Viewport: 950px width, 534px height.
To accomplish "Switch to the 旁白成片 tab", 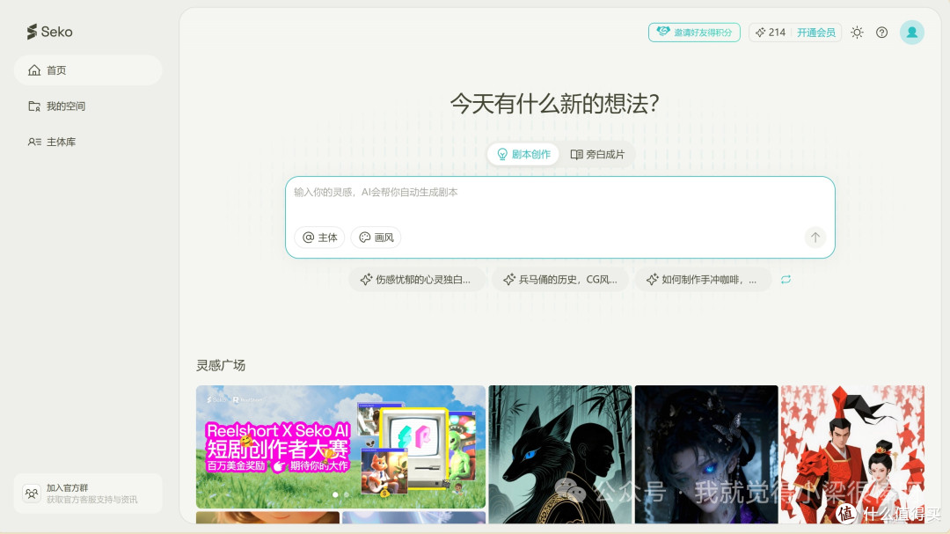I will pyautogui.click(x=596, y=154).
